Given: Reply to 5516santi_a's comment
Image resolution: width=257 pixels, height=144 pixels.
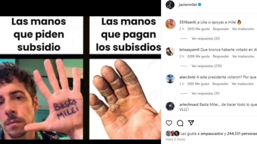Looking at the screenshot, I should coord(221,29).
